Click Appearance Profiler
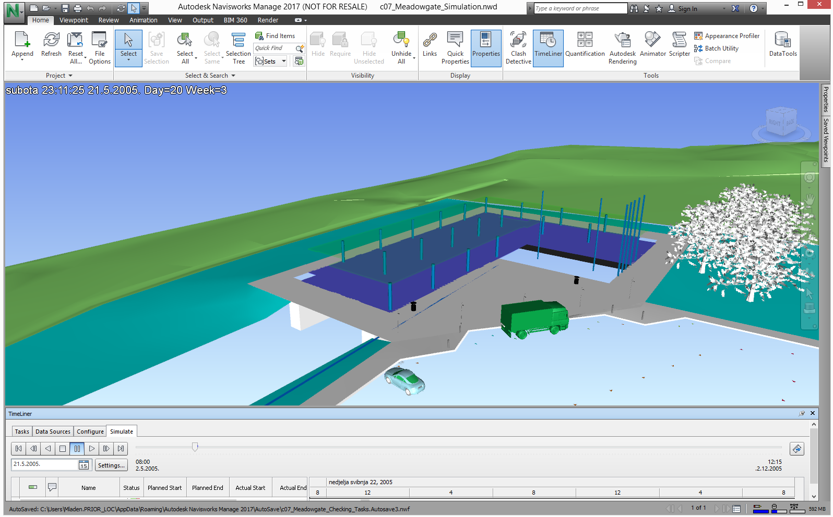The height and width of the screenshot is (517, 833). point(732,36)
